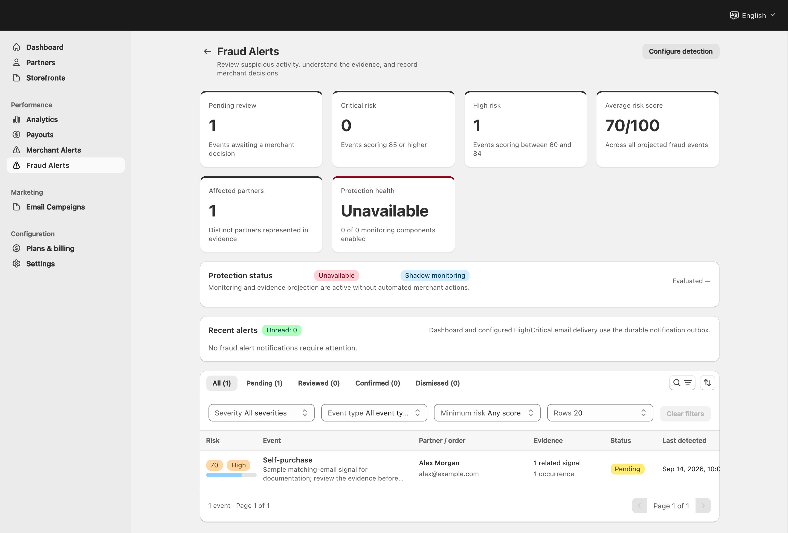Open the search and filter icon button

point(682,383)
